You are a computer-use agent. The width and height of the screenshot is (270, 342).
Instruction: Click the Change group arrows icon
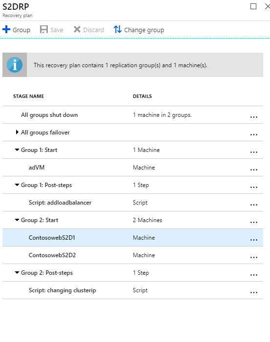(117, 29)
